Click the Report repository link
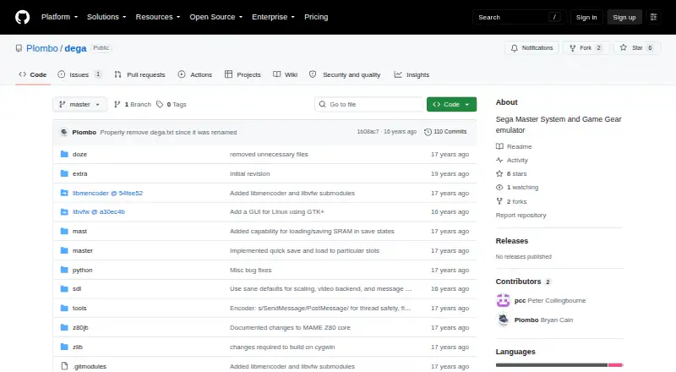This screenshot has height=372, width=676. pyautogui.click(x=521, y=215)
